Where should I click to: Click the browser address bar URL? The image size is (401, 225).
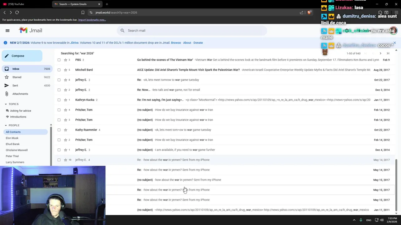coord(116,12)
